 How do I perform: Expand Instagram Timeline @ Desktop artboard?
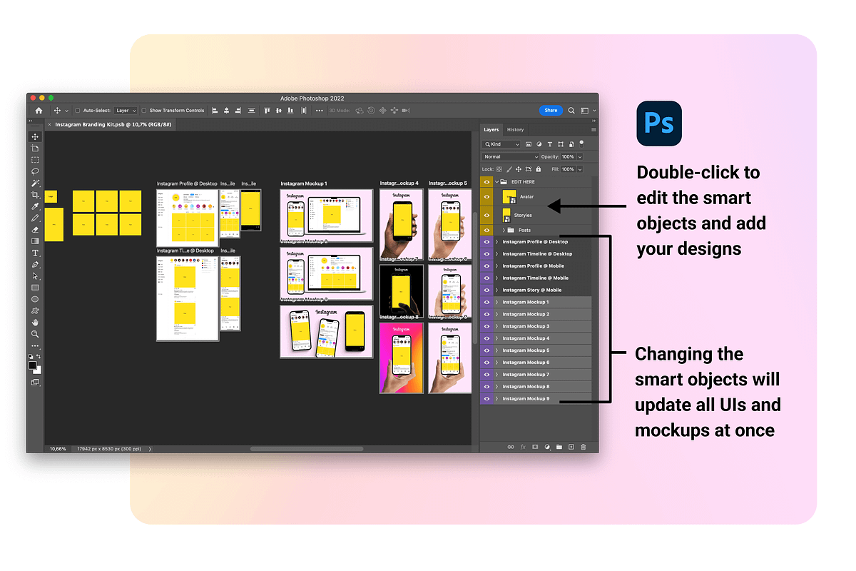496,254
